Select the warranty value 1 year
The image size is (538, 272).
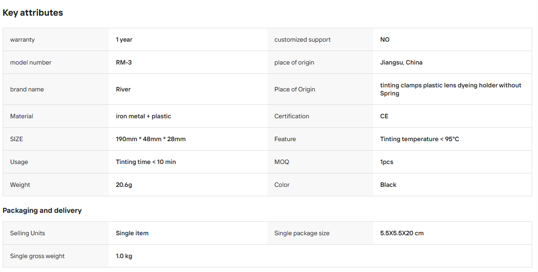point(124,40)
